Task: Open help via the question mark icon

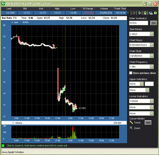Action: pos(155,13)
